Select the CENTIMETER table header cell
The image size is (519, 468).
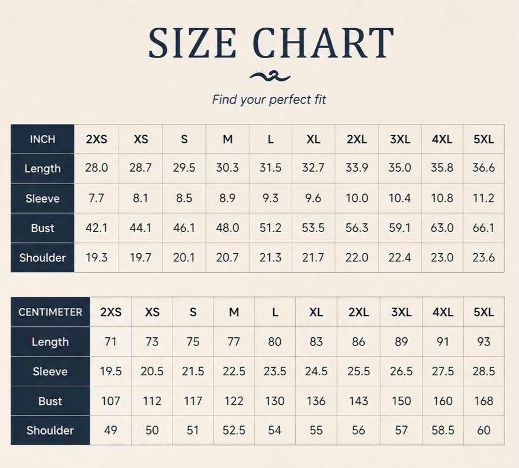50,312
